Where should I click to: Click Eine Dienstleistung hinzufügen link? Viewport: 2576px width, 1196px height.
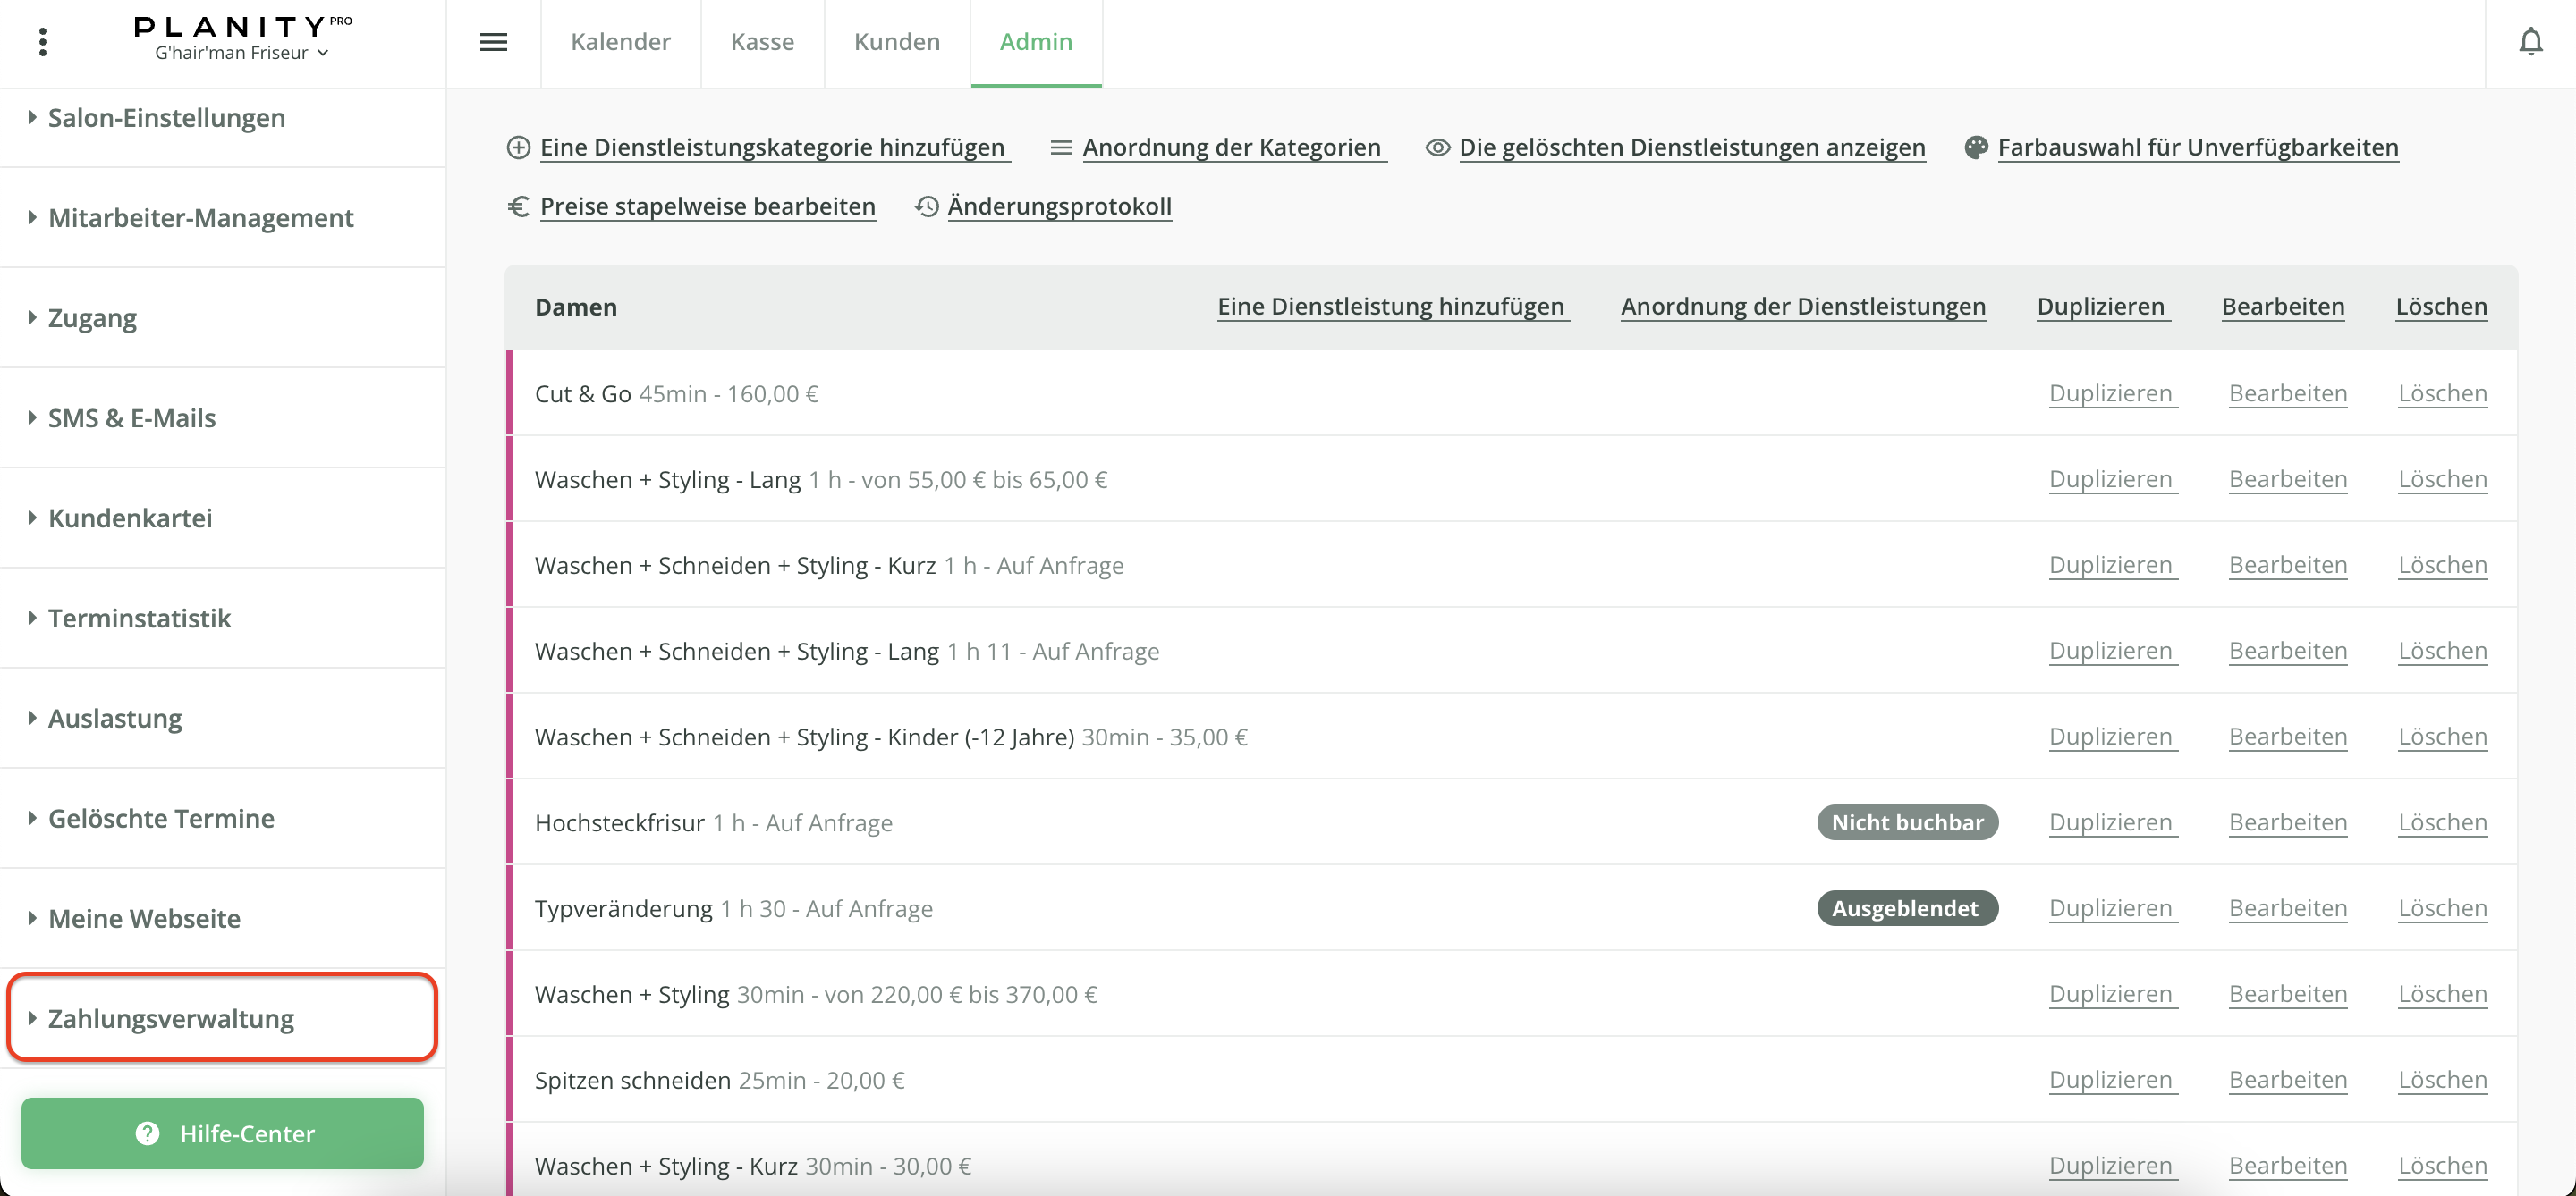1390,307
